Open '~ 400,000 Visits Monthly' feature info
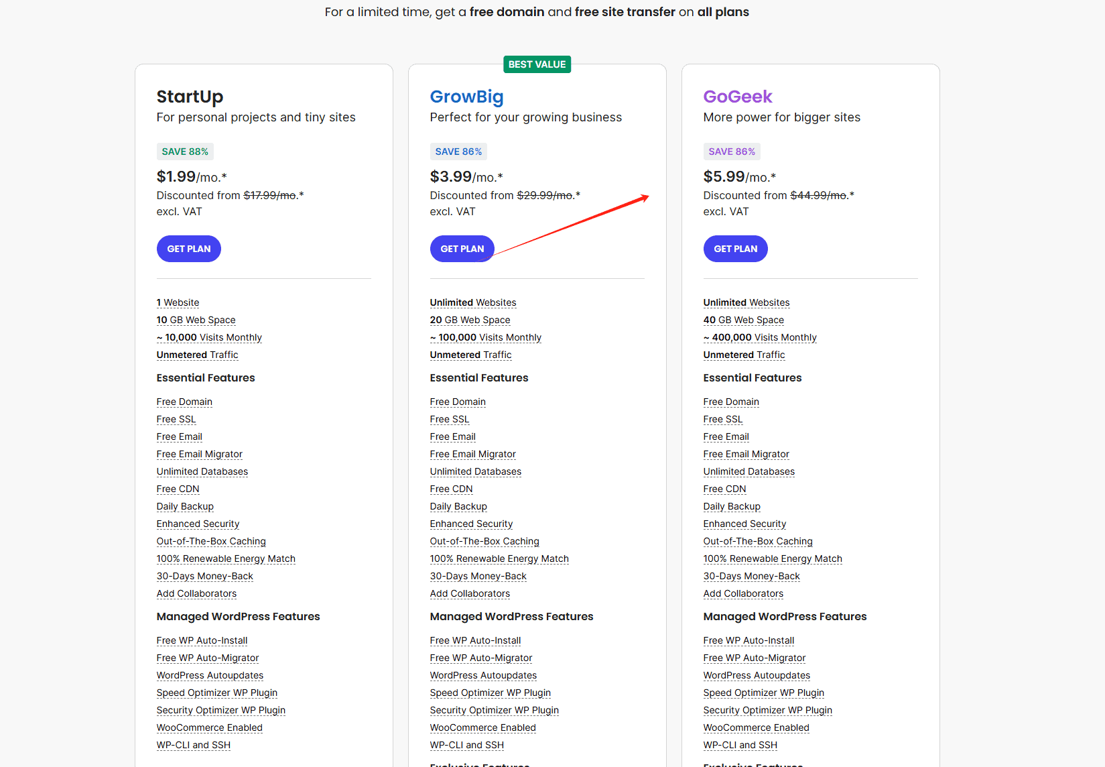 [760, 337]
